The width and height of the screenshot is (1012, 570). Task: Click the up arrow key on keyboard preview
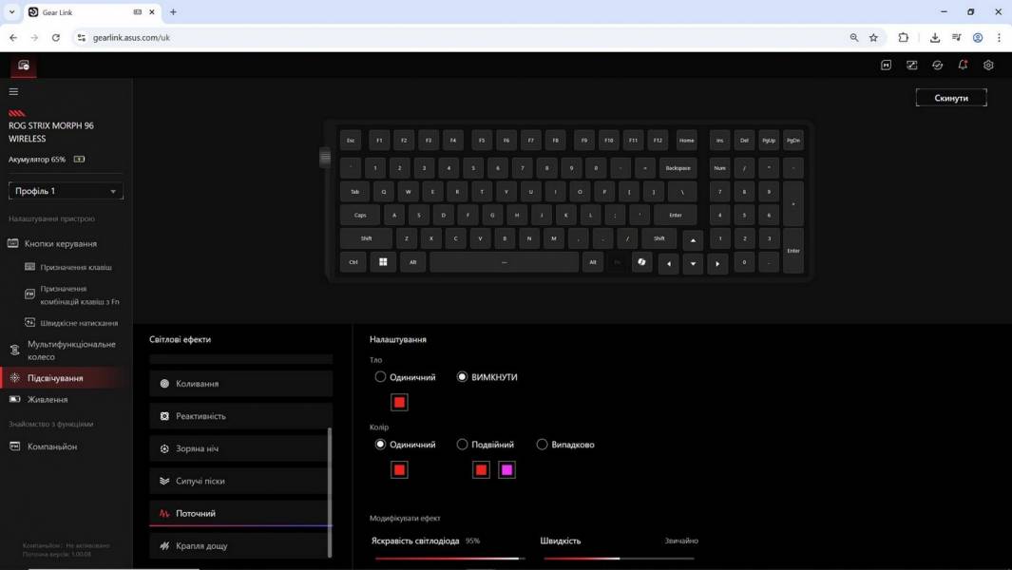tap(693, 240)
